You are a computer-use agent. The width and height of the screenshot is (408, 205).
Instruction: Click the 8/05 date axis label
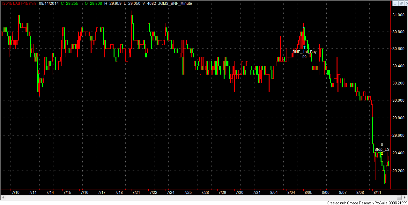(308, 192)
